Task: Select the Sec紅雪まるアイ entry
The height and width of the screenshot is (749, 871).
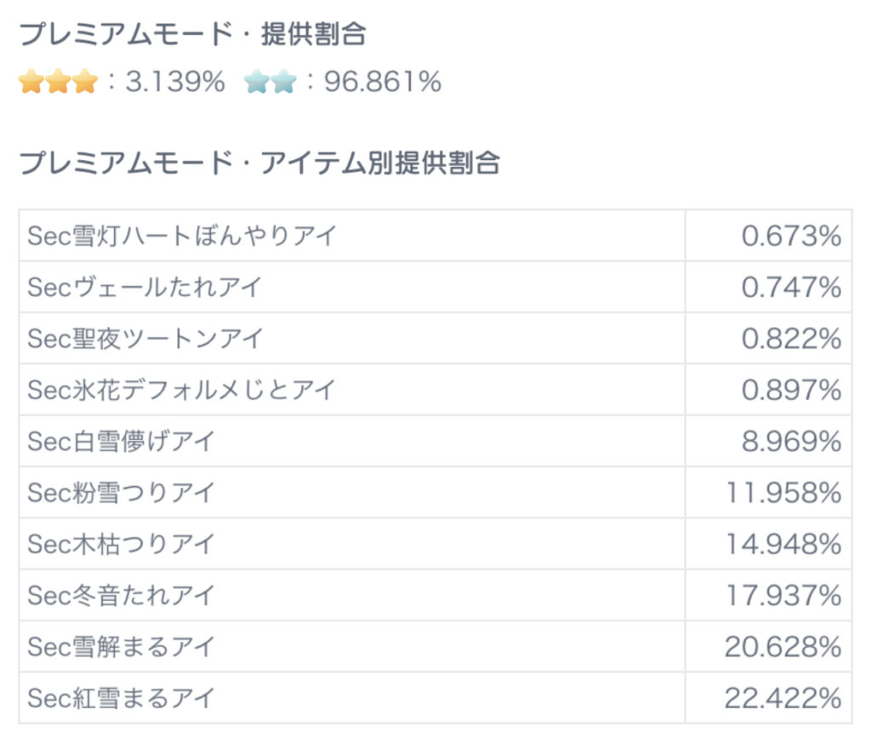Action: pyautogui.click(x=122, y=698)
